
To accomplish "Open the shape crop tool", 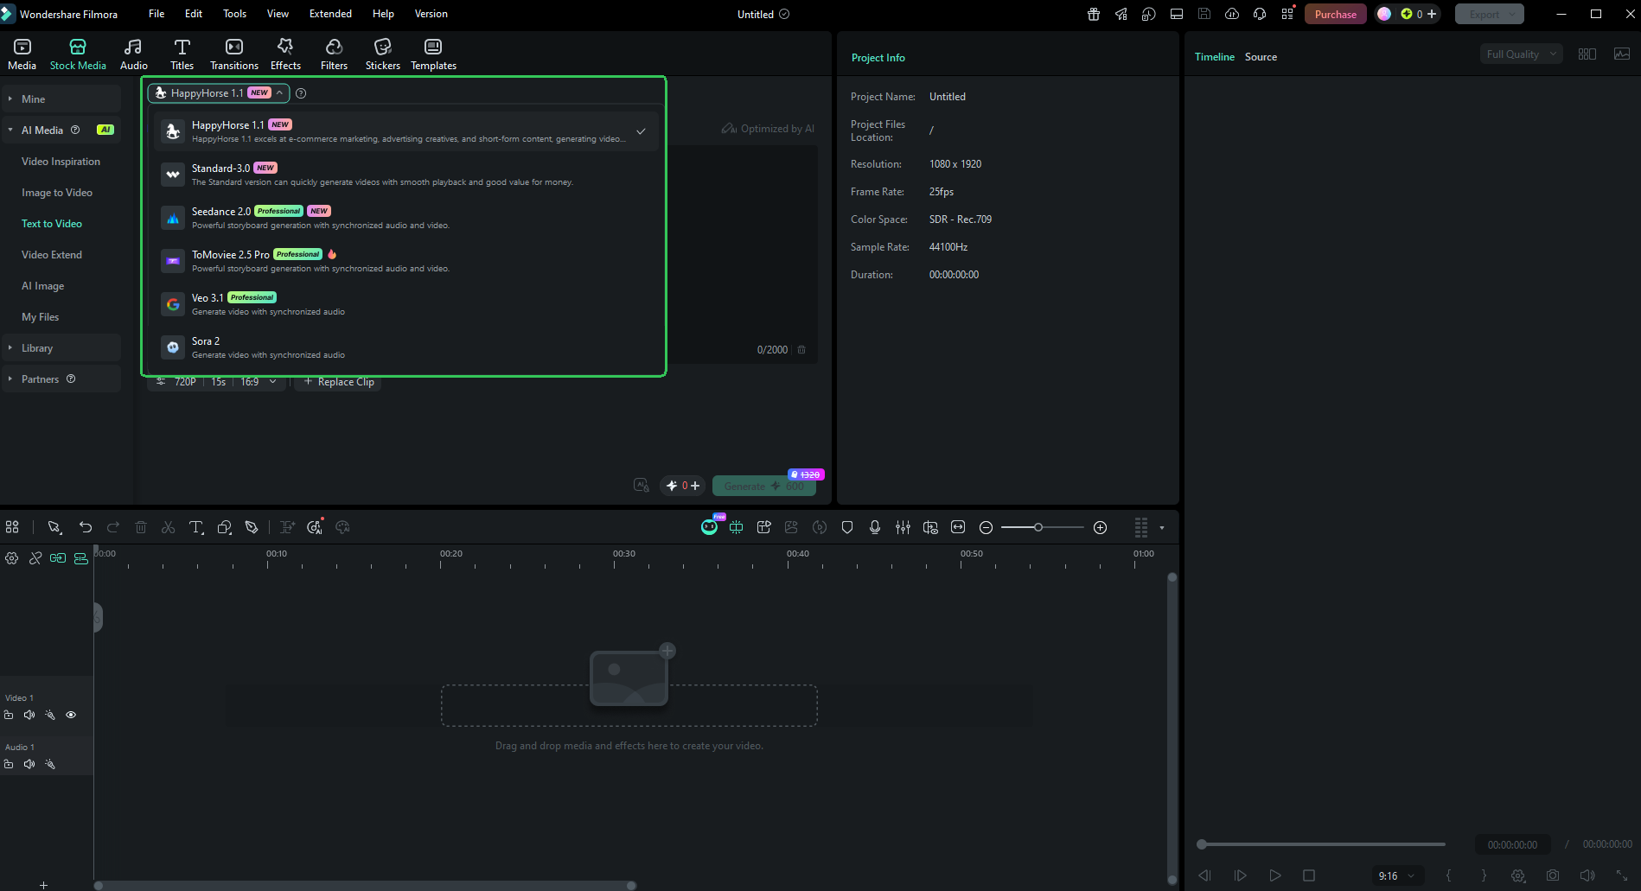I will [x=224, y=527].
